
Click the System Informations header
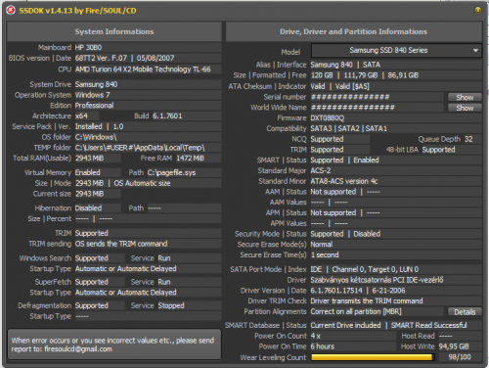click(x=114, y=31)
